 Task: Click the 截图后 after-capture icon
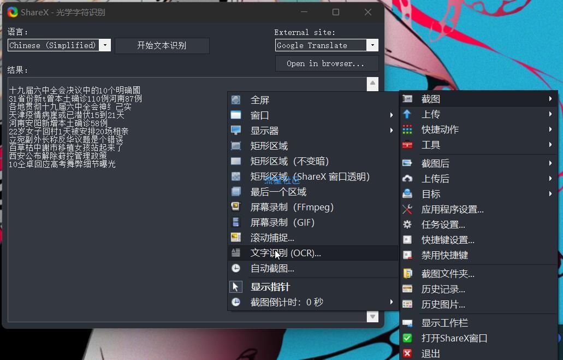[407, 163]
